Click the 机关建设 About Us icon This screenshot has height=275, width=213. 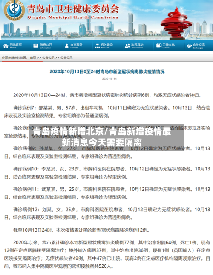pos(97,46)
